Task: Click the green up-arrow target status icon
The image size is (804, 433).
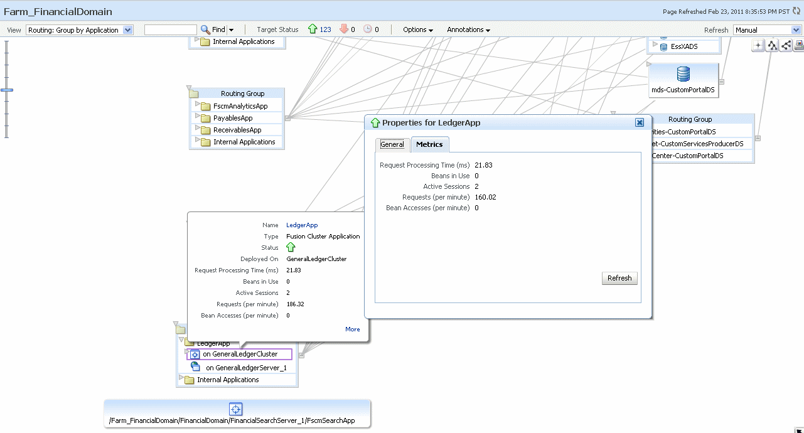Action: click(313, 29)
